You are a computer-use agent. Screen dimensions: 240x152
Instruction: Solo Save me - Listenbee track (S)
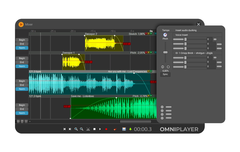click(x=149, y=96)
